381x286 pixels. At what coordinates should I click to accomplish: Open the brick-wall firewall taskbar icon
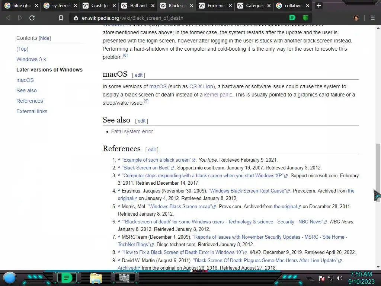[x=125, y=278]
